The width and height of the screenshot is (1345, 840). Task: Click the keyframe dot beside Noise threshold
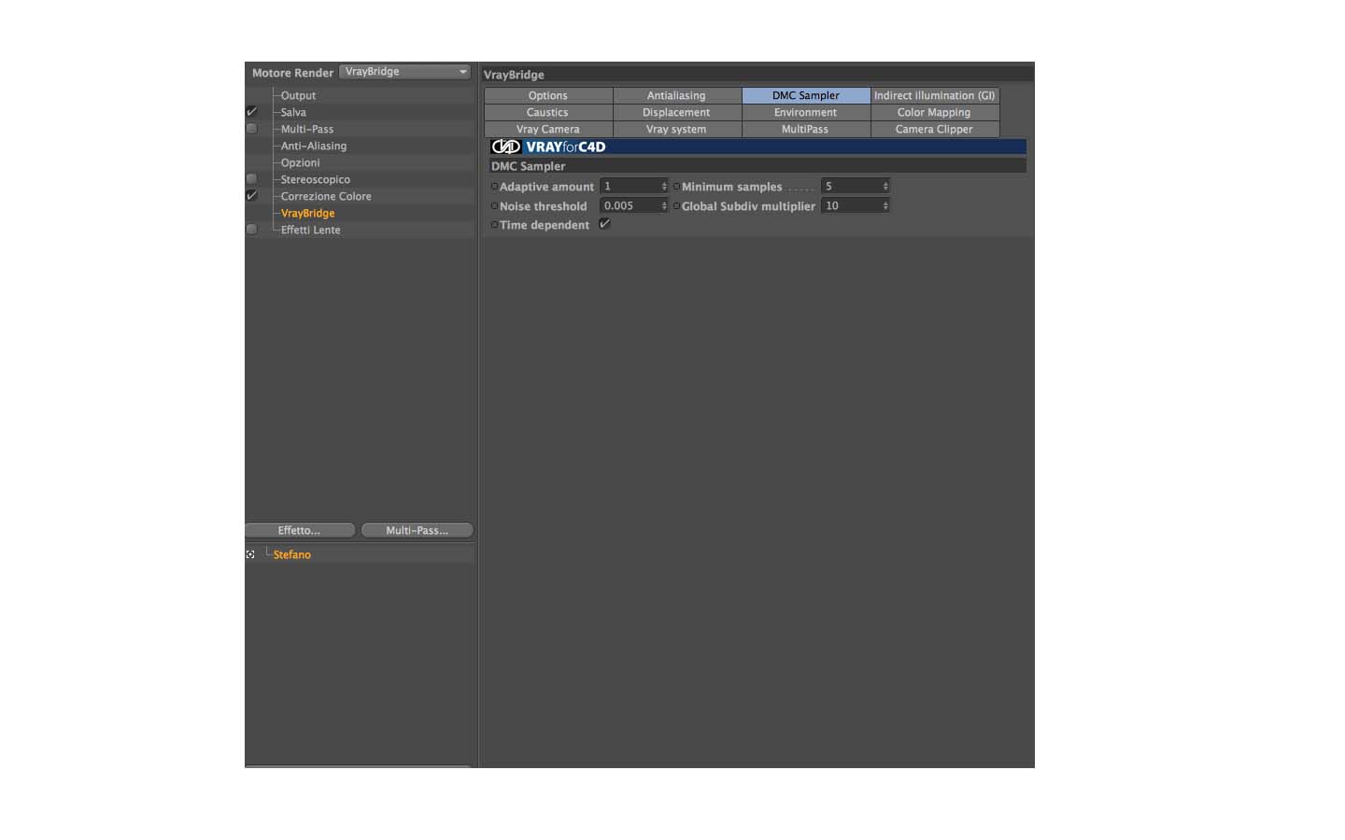[x=494, y=206]
